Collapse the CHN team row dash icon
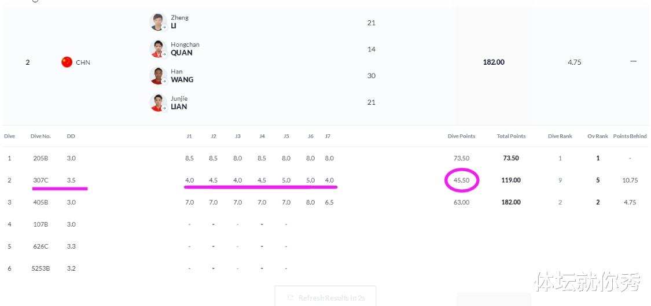 tap(633, 61)
